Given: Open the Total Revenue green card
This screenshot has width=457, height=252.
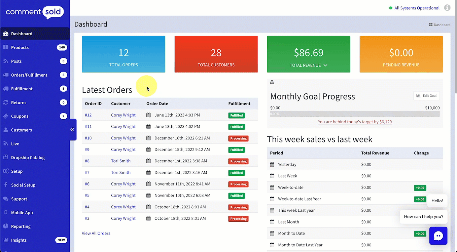Looking at the screenshot, I should [308, 54].
